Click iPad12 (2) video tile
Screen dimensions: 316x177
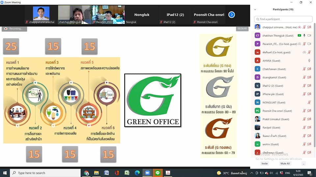(175, 15)
